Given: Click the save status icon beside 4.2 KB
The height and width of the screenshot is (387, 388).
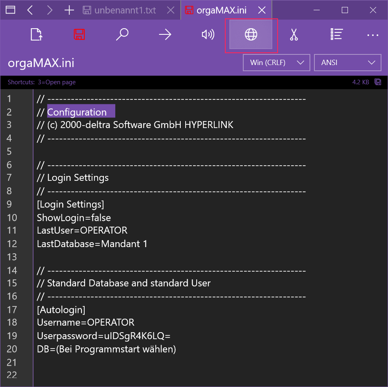Looking at the screenshot, I should (378, 82).
